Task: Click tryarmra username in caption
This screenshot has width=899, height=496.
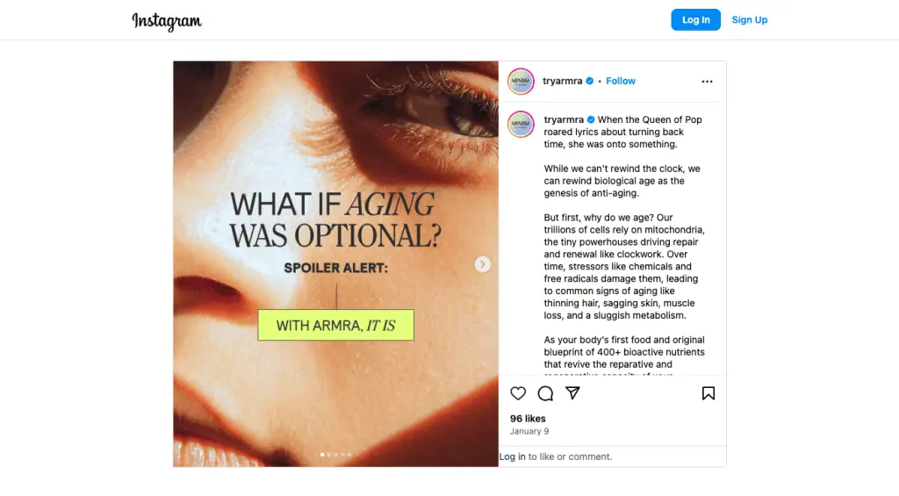Action: [564, 119]
